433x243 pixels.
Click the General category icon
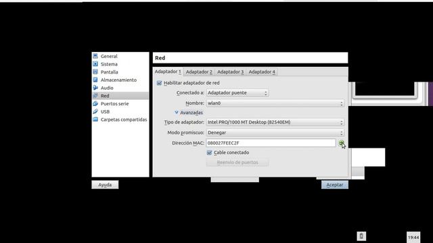coord(95,56)
